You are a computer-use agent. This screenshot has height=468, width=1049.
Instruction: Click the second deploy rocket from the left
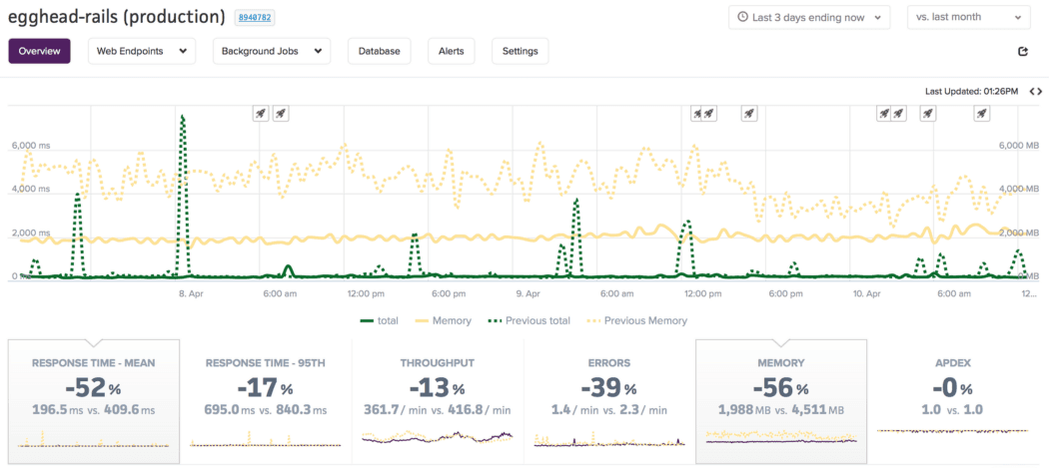[x=281, y=114]
